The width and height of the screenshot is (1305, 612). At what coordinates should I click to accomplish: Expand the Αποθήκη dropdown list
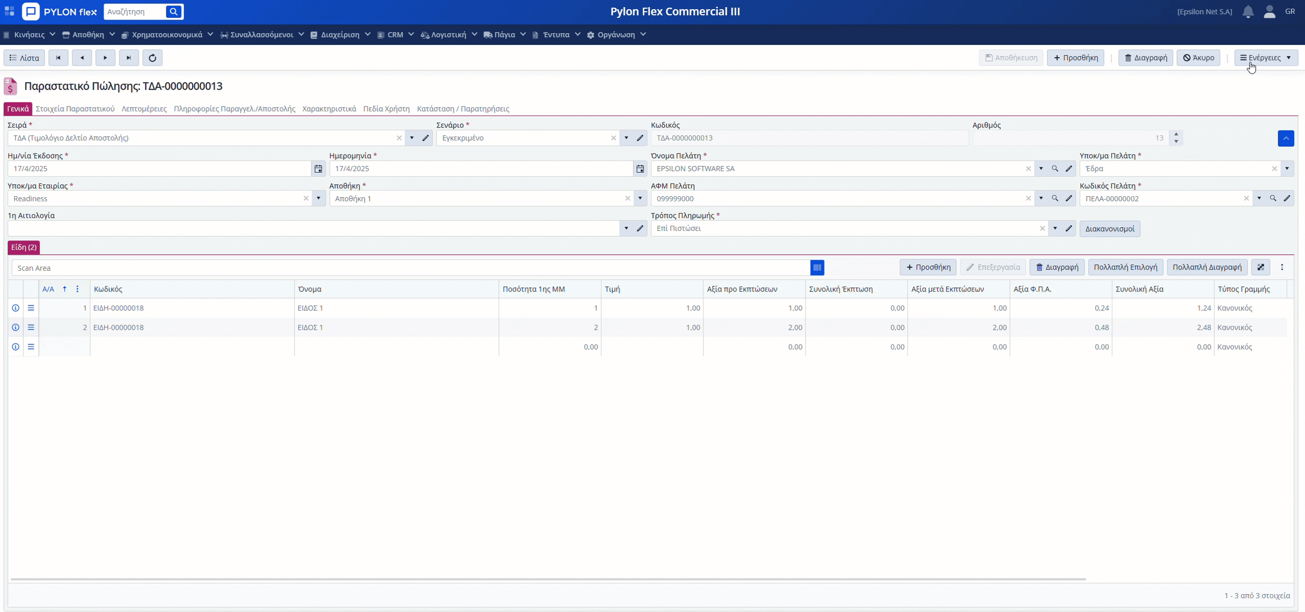pos(640,199)
